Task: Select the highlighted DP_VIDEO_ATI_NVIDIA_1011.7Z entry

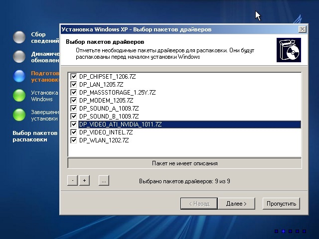Action: click(x=189, y=124)
